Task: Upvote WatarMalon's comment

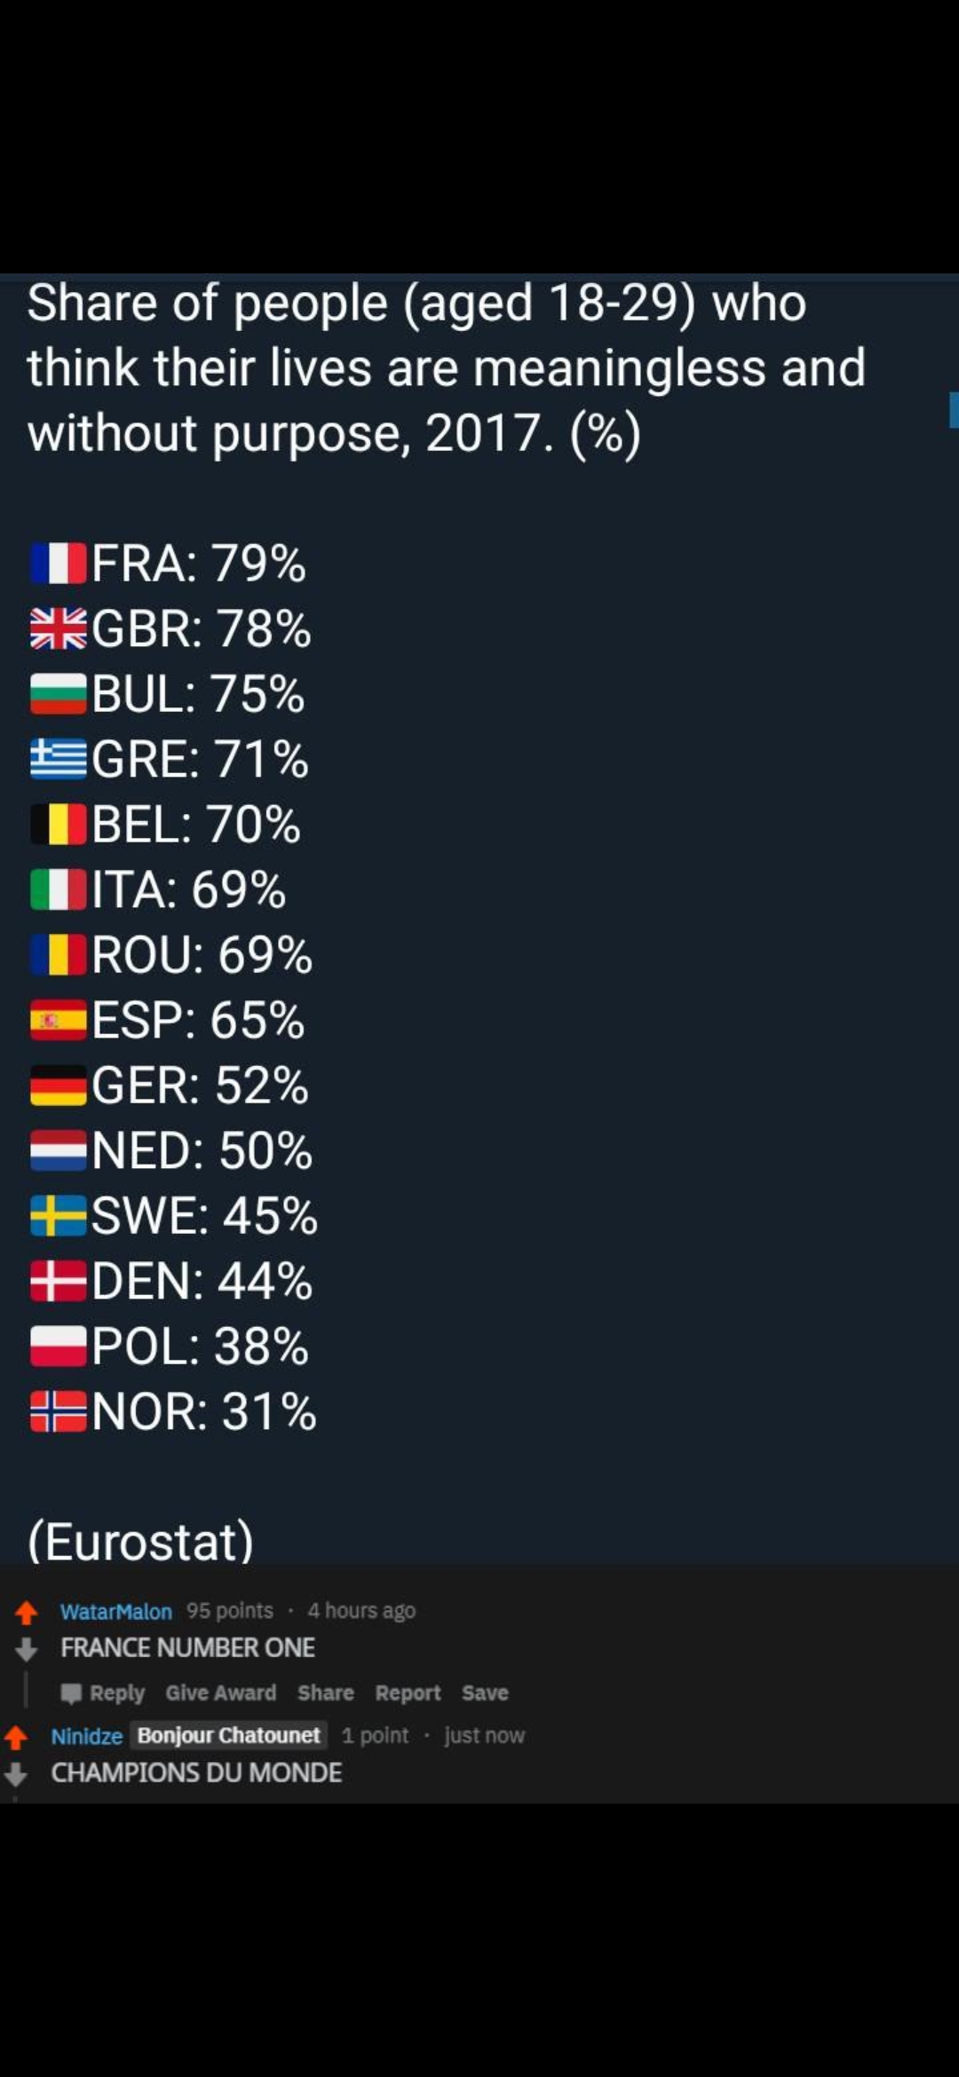Action: pos(27,1612)
